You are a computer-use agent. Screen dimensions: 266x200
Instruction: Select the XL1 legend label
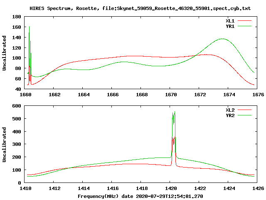pyautogui.click(x=230, y=21)
